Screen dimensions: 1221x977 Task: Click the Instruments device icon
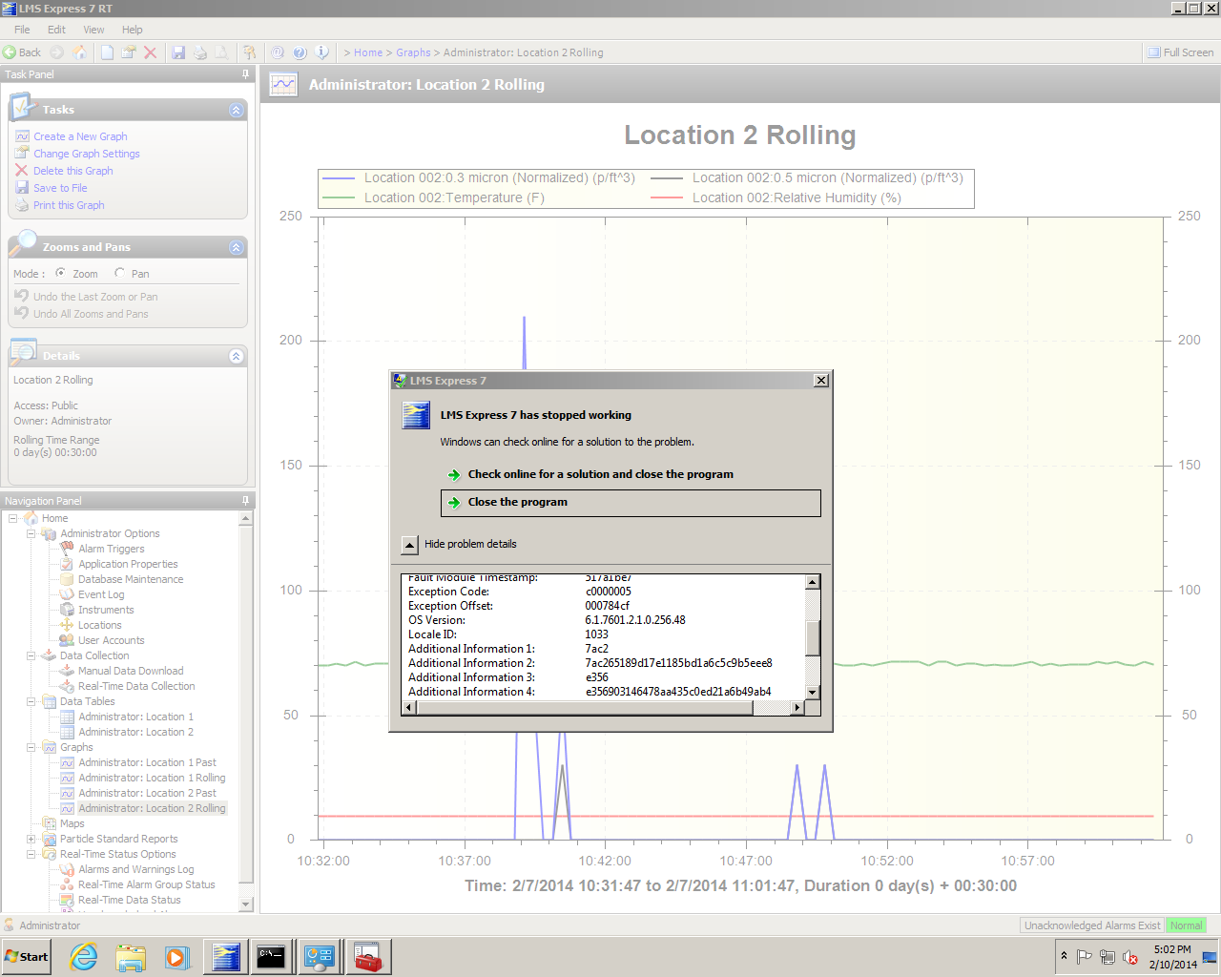click(67, 610)
